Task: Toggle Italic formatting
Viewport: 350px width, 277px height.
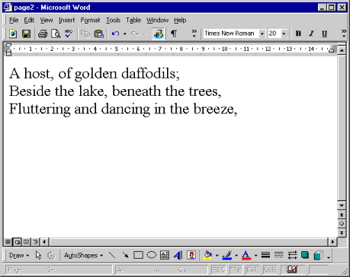Action: [x=311, y=33]
